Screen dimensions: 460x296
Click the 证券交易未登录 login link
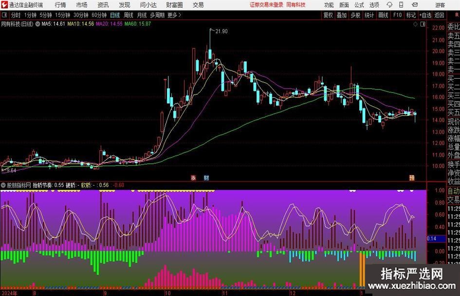click(x=266, y=5)
